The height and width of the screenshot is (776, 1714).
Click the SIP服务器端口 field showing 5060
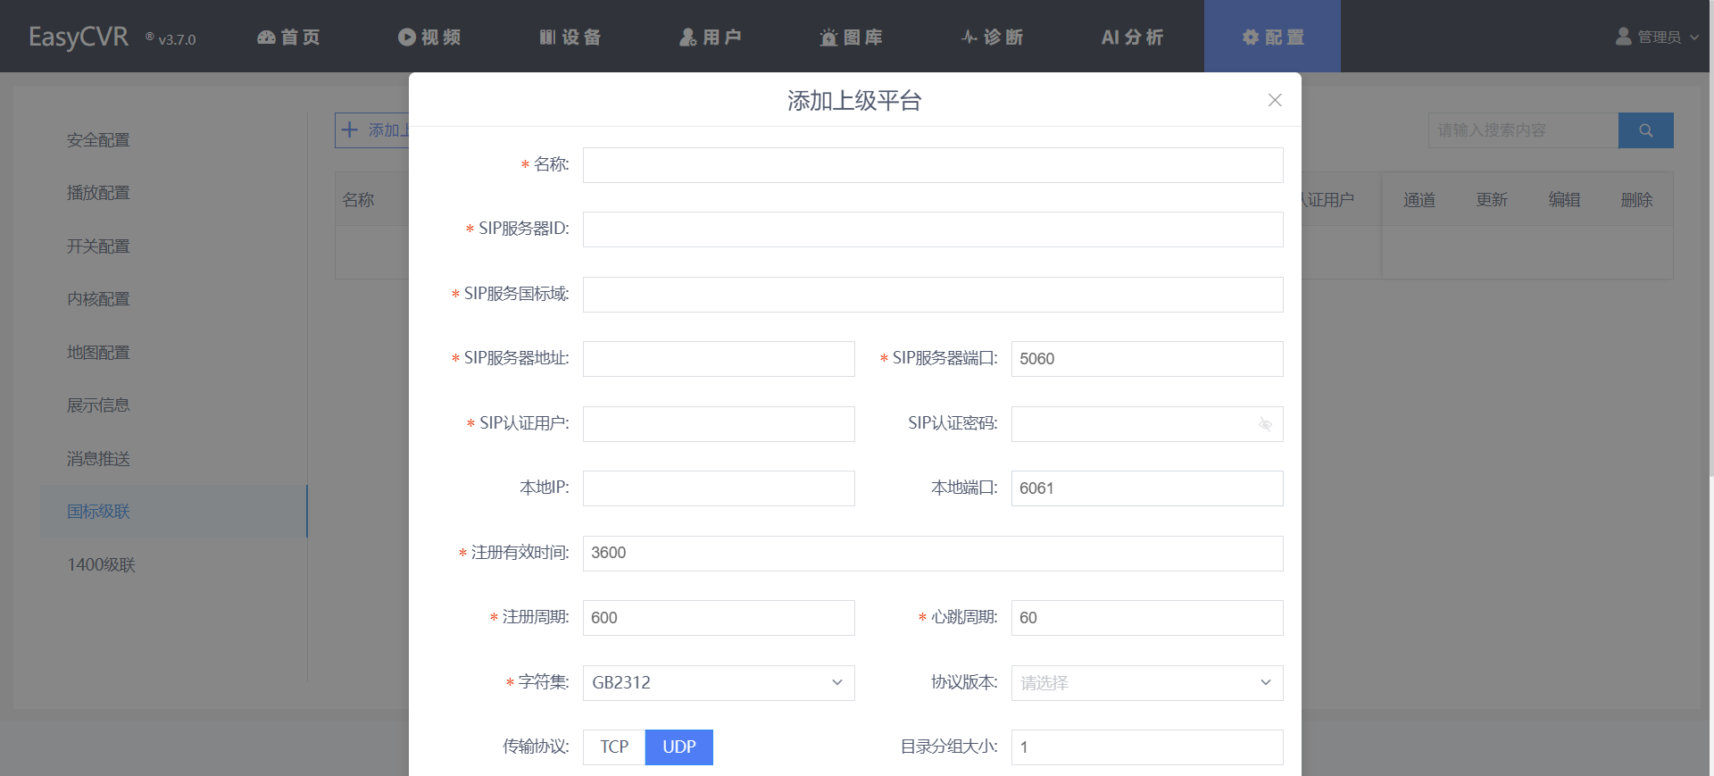pyautogui.click(x=1147, y=359)
